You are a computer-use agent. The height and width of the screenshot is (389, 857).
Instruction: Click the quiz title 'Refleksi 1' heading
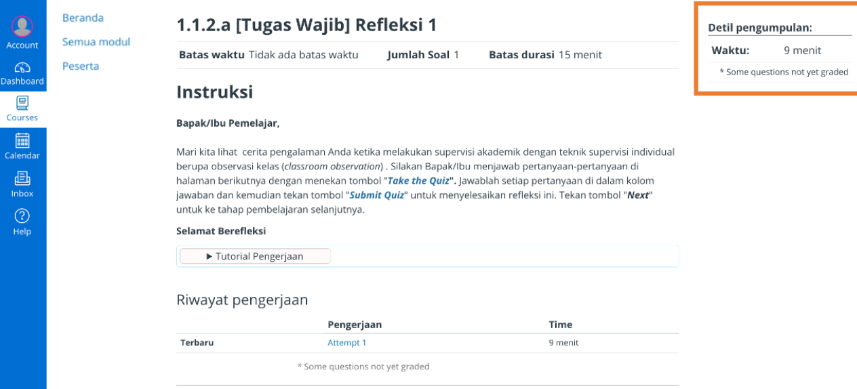click(306, 25)
